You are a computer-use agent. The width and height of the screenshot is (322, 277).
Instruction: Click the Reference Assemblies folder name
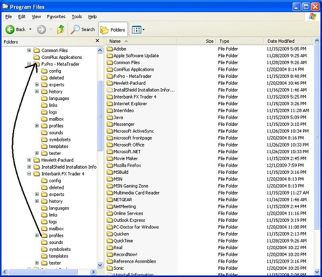click(134, 262)
